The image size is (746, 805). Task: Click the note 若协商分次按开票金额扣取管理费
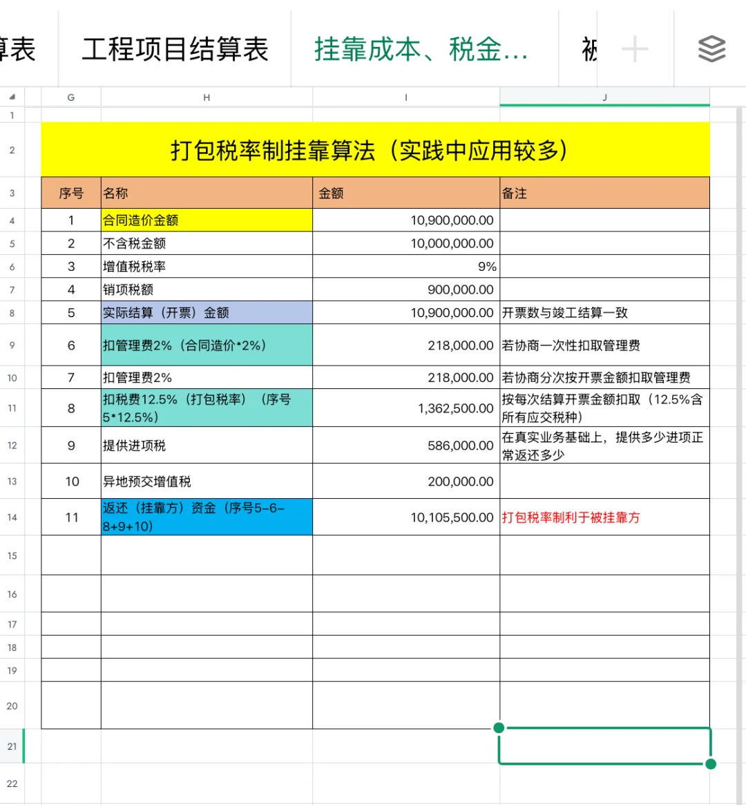(604, 377)
